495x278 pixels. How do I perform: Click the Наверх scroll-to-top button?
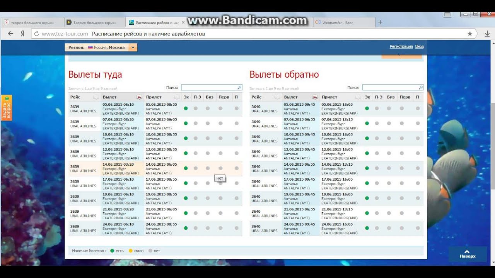467,254
